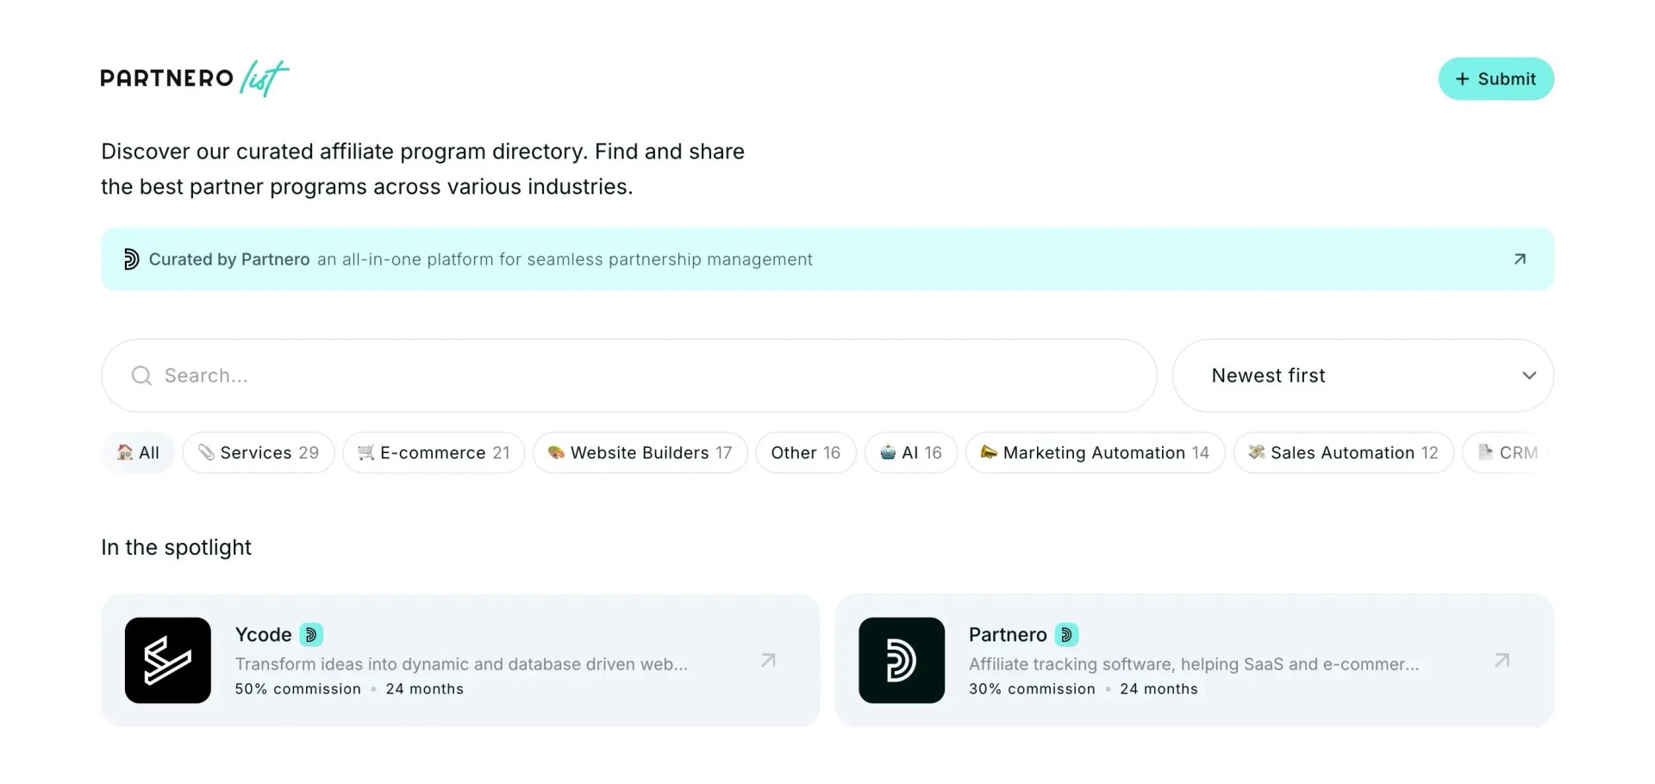
Task: Filter by Services category
Action: (x=259, y=452)
